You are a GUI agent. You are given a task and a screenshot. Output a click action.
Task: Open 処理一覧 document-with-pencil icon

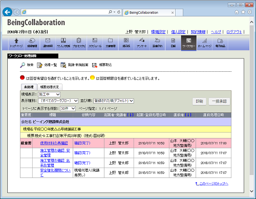coord(39,65)
